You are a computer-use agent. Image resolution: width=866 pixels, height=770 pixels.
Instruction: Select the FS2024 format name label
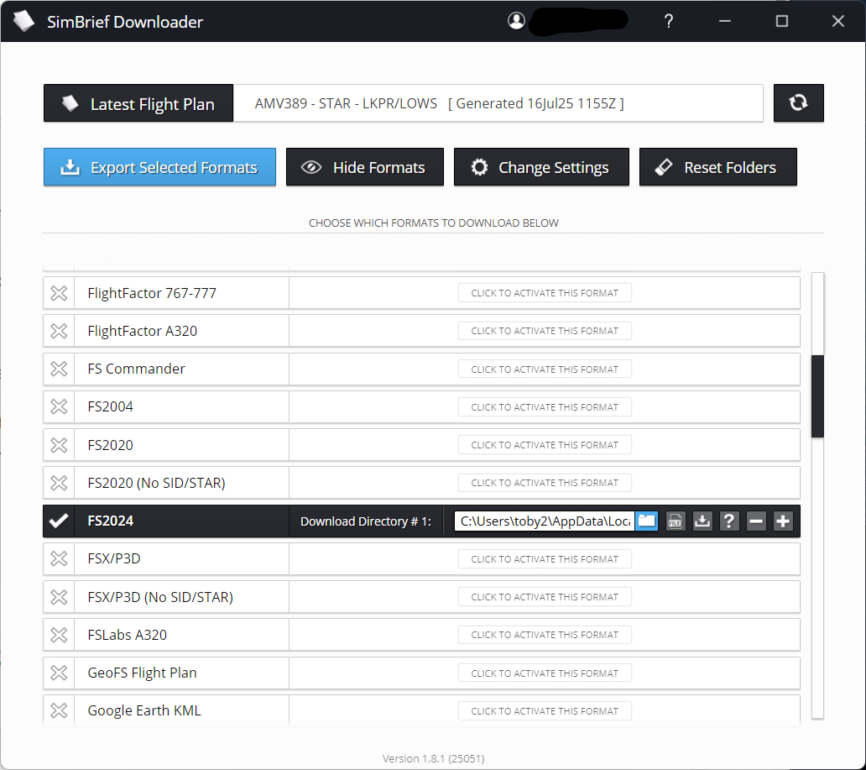(x=111, y=521)
